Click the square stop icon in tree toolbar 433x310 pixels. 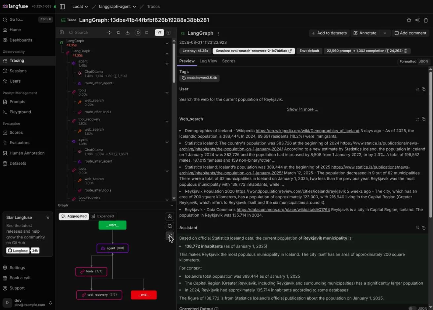(147, 33)
